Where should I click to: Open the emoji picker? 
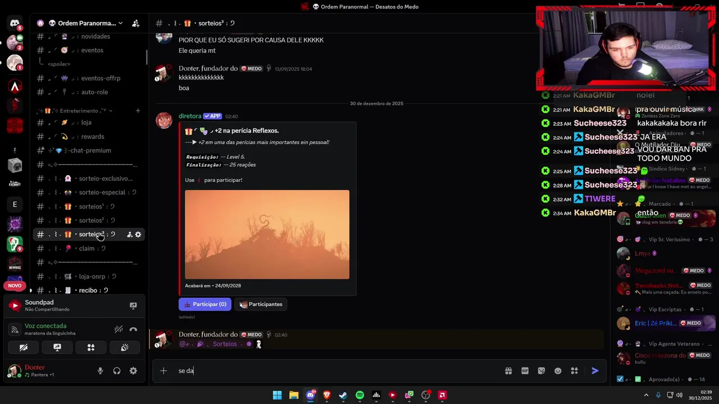point(558,371)
